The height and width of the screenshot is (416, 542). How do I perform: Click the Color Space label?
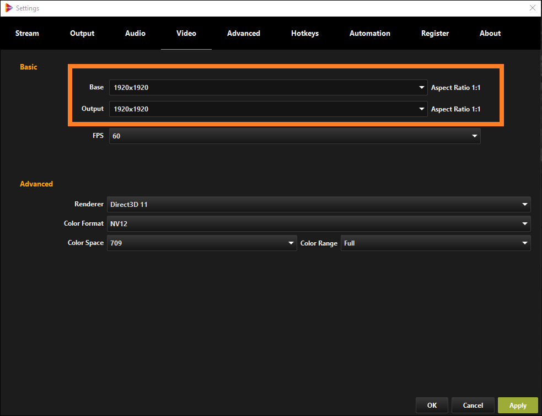[85, 243]
